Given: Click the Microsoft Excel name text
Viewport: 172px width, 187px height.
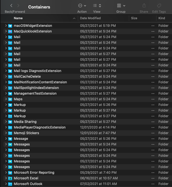Looking at the screenshot, I should tap(26, 178).
